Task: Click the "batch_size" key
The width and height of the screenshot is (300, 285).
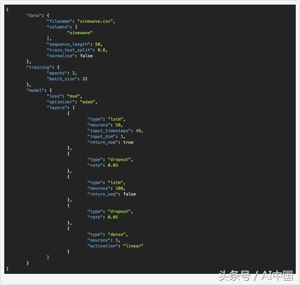Action: (x=62, y=79)
